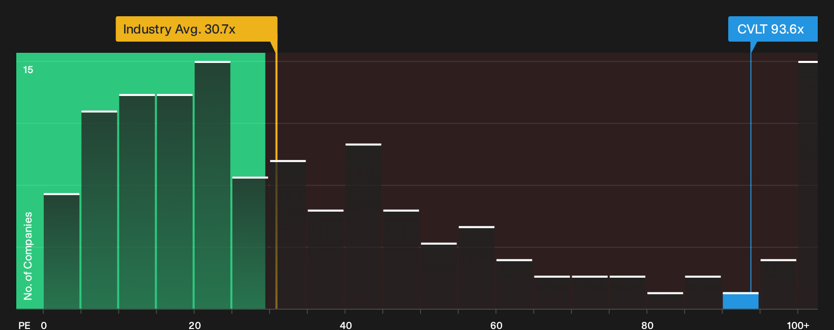This screenshot has width=834, height=330.
Task: Click the x-axis label 0
Action: click(44, 325)
